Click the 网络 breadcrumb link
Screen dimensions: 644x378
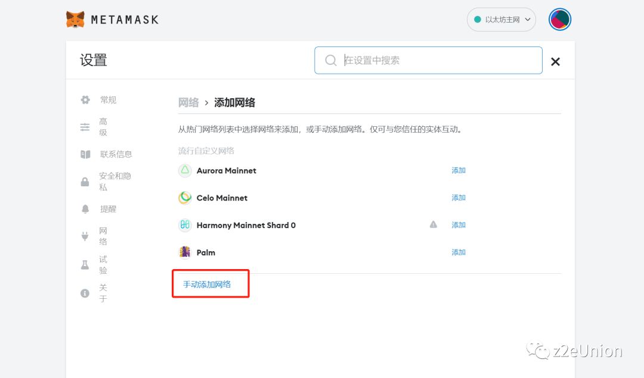(x=188, y=102)
